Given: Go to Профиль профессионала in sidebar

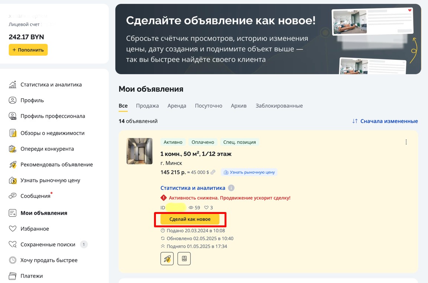Looking at the screenshot, I should (x=53, y=116).
